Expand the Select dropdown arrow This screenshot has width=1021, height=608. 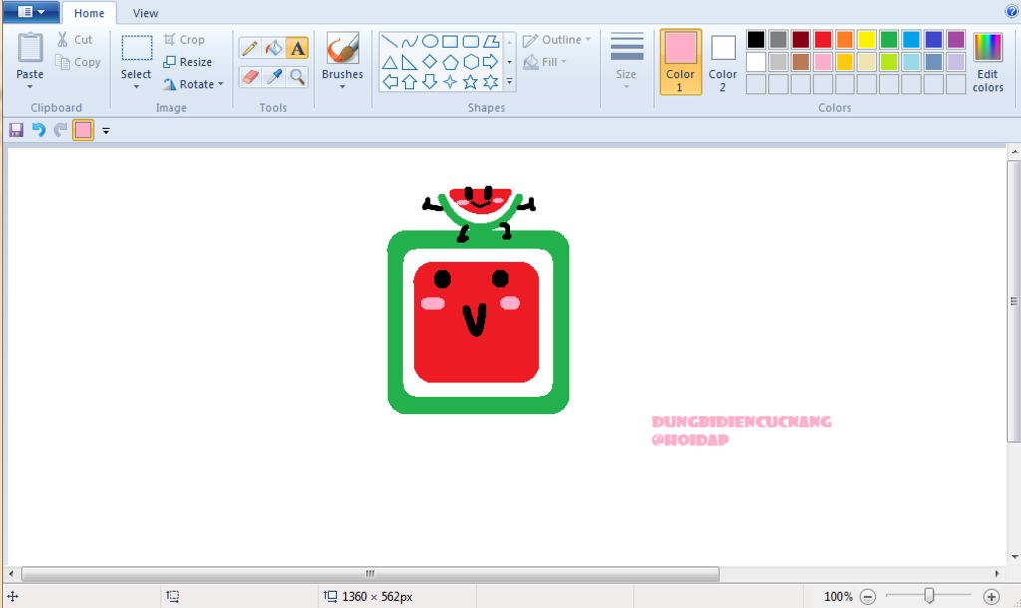click(x=136, y=86)
